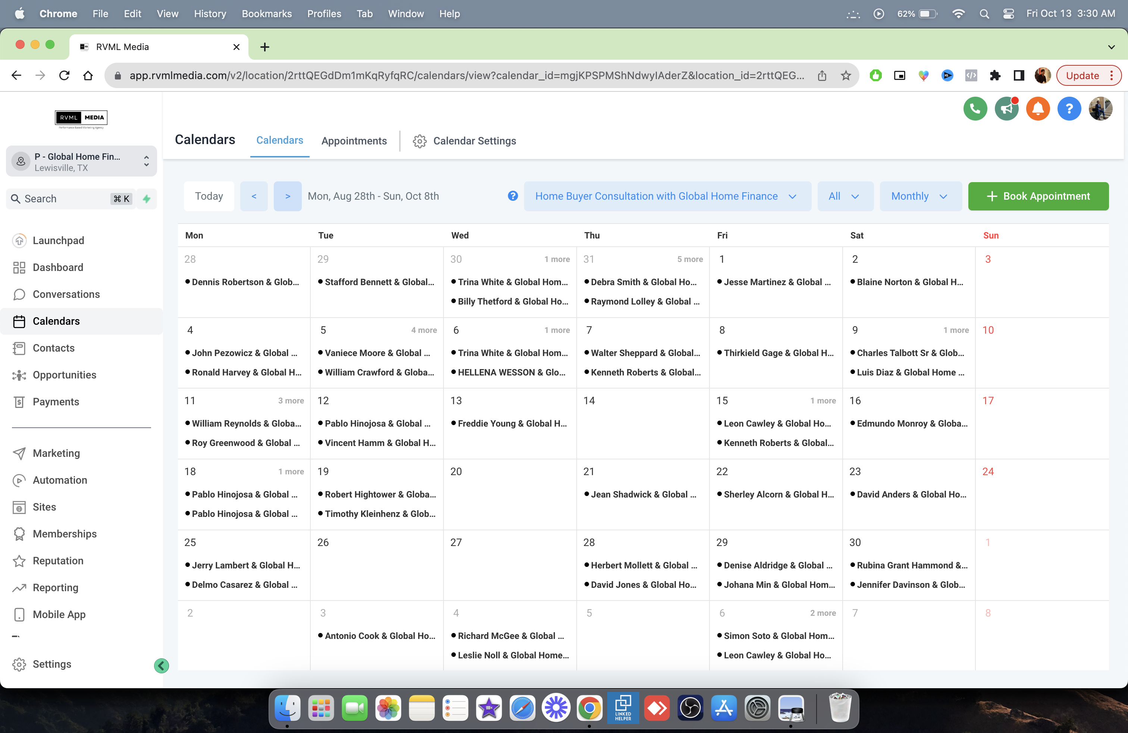Bookmark this page with the star icon
1128x733 pixels.
[846, 75]
